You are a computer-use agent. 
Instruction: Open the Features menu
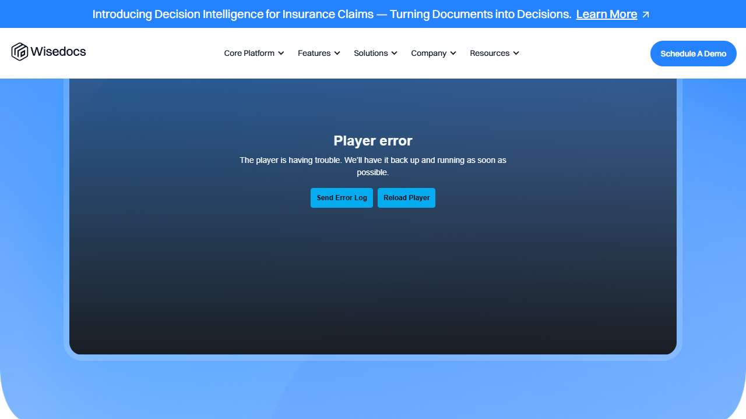314,53
